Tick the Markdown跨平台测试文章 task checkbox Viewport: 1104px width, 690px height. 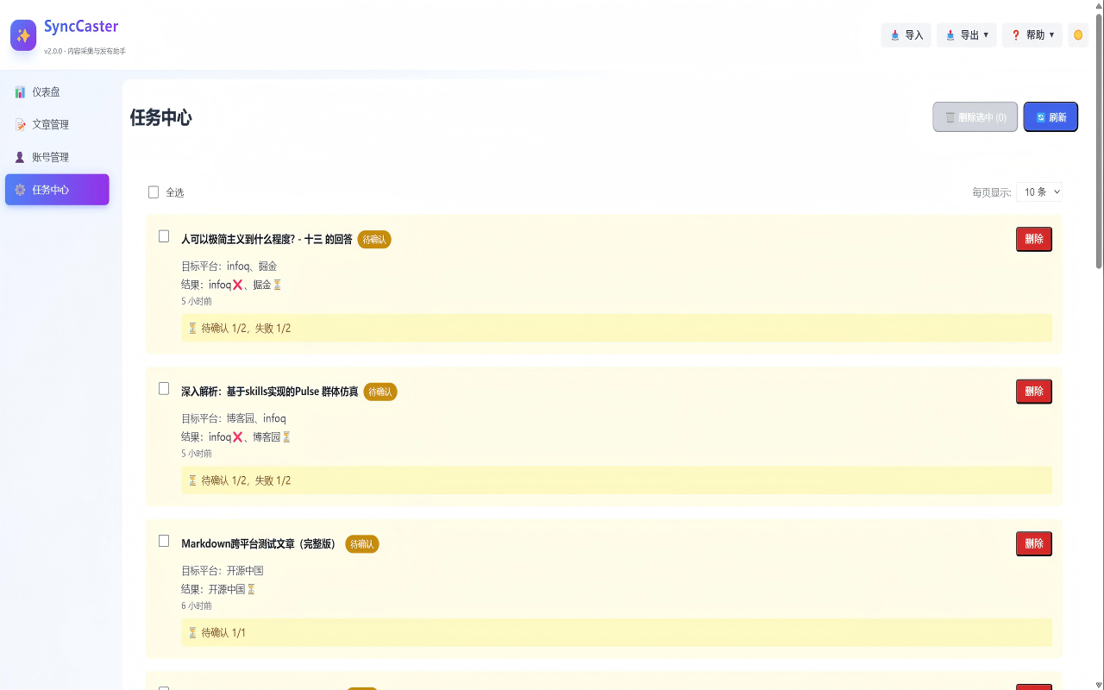point(164,541)
